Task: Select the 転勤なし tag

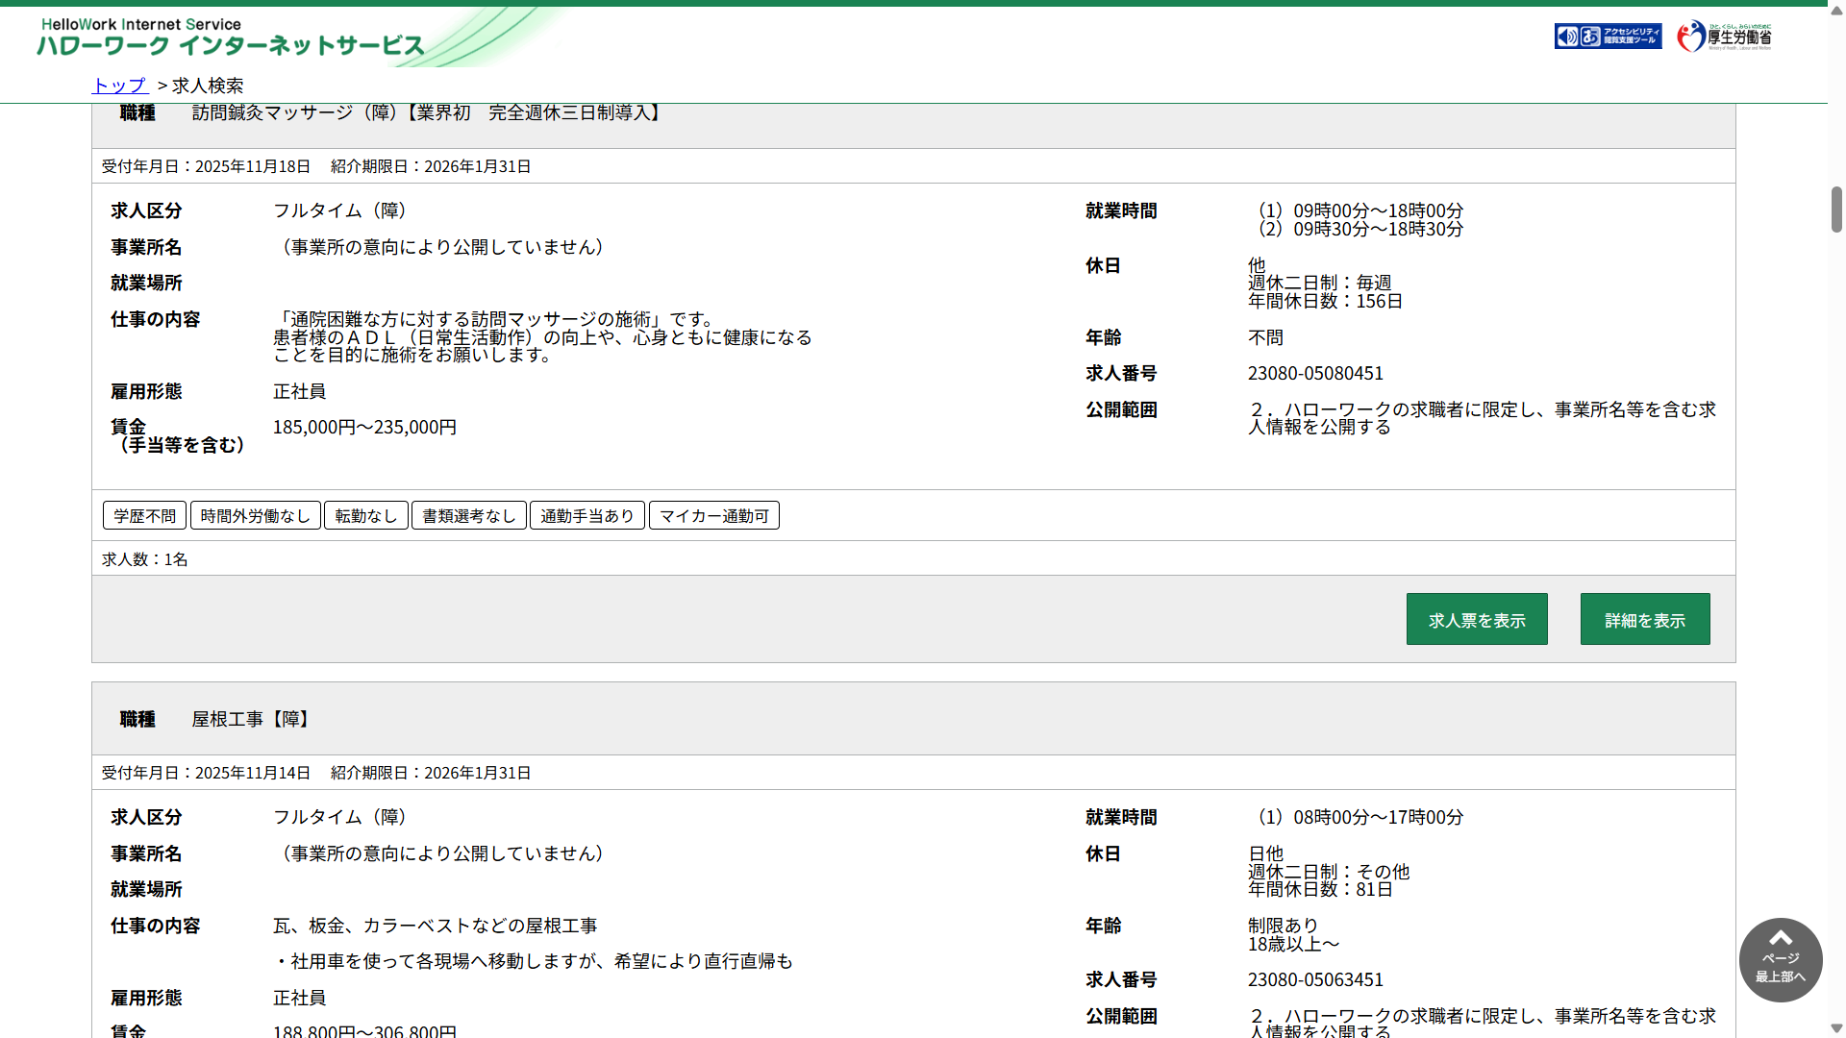Action: (365, 516)
